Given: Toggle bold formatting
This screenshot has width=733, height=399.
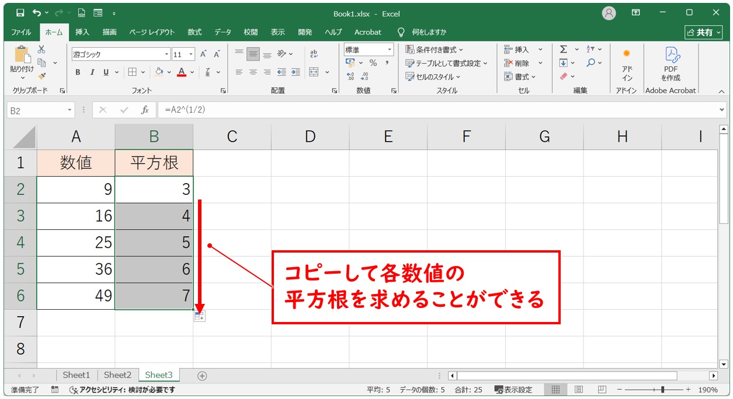Looking at the screenshot, I should 77,72.
